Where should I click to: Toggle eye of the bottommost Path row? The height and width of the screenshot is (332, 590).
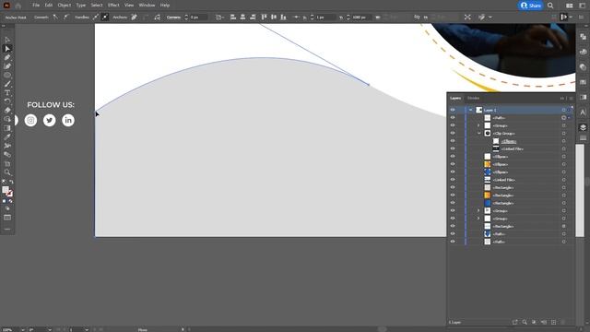453,242
